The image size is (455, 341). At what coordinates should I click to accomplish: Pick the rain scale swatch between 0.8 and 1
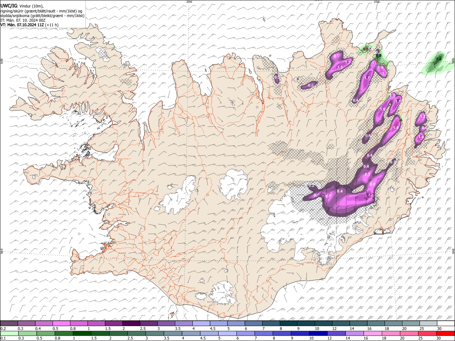[x=64, y=333]
